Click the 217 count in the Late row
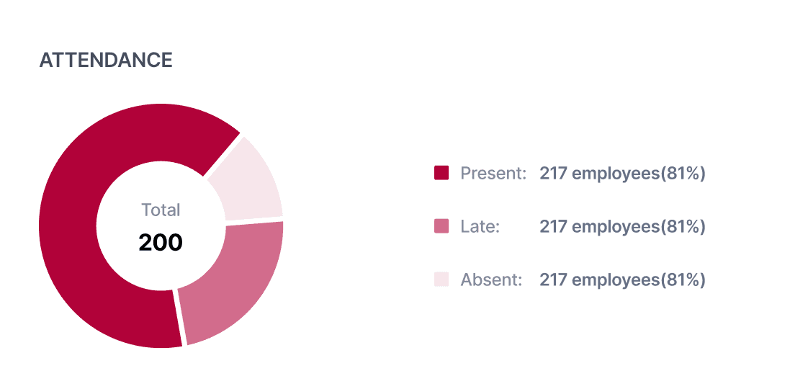Screen dimensions: 808x389 553,227
